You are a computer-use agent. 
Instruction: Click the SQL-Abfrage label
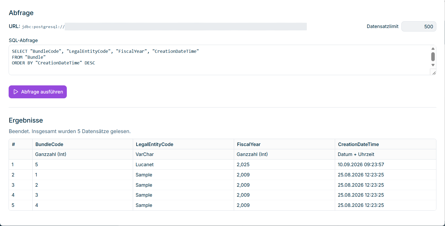(x=23, y=40)
